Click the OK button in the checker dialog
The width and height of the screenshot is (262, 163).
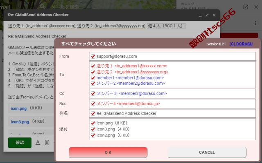point(108,152)
